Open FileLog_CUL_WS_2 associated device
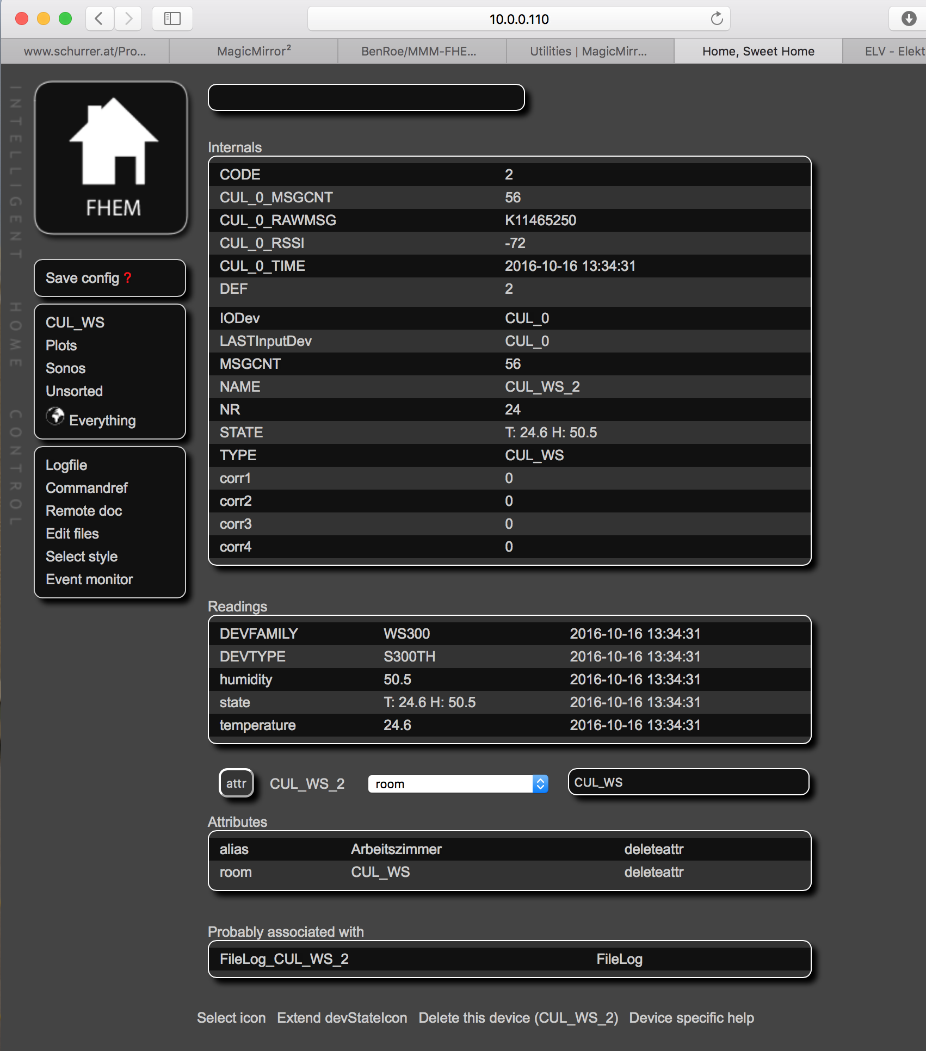The height and width of the screenshot is (1051, 926). click(x=284, y=959)
